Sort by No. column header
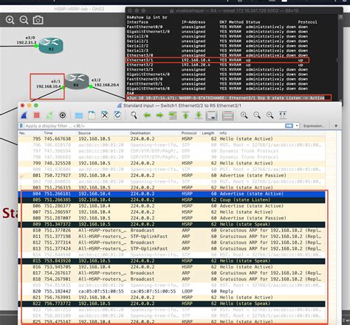The image size is (350, 325). tap(23, 133)
